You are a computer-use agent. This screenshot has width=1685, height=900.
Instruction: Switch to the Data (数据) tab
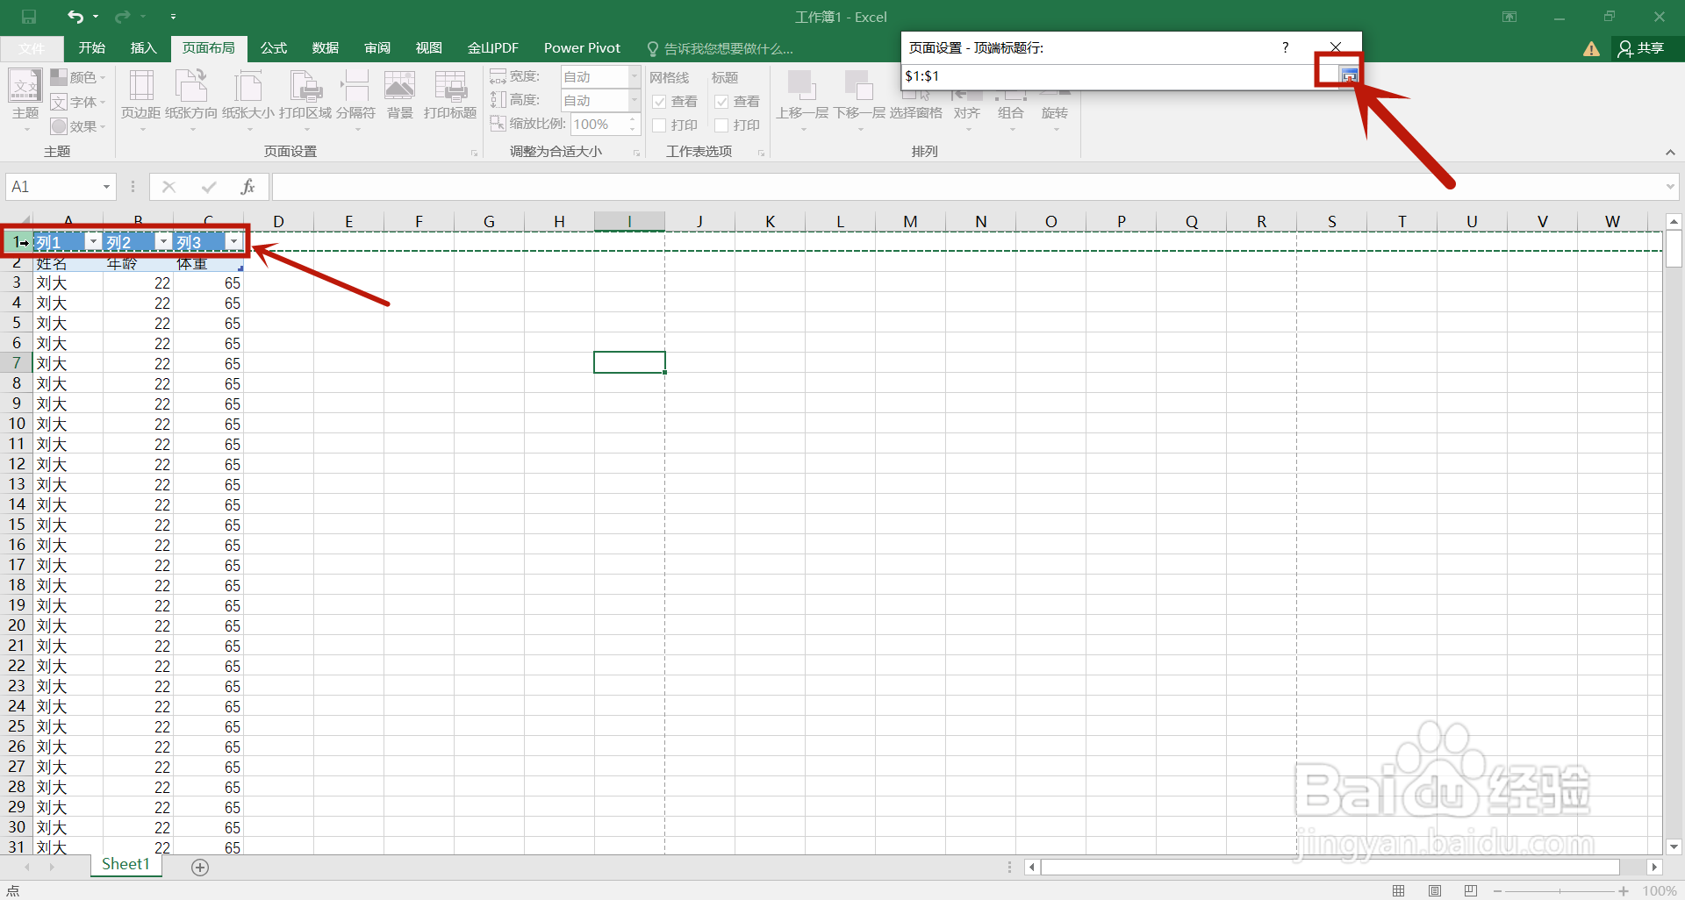coord(326,48)
